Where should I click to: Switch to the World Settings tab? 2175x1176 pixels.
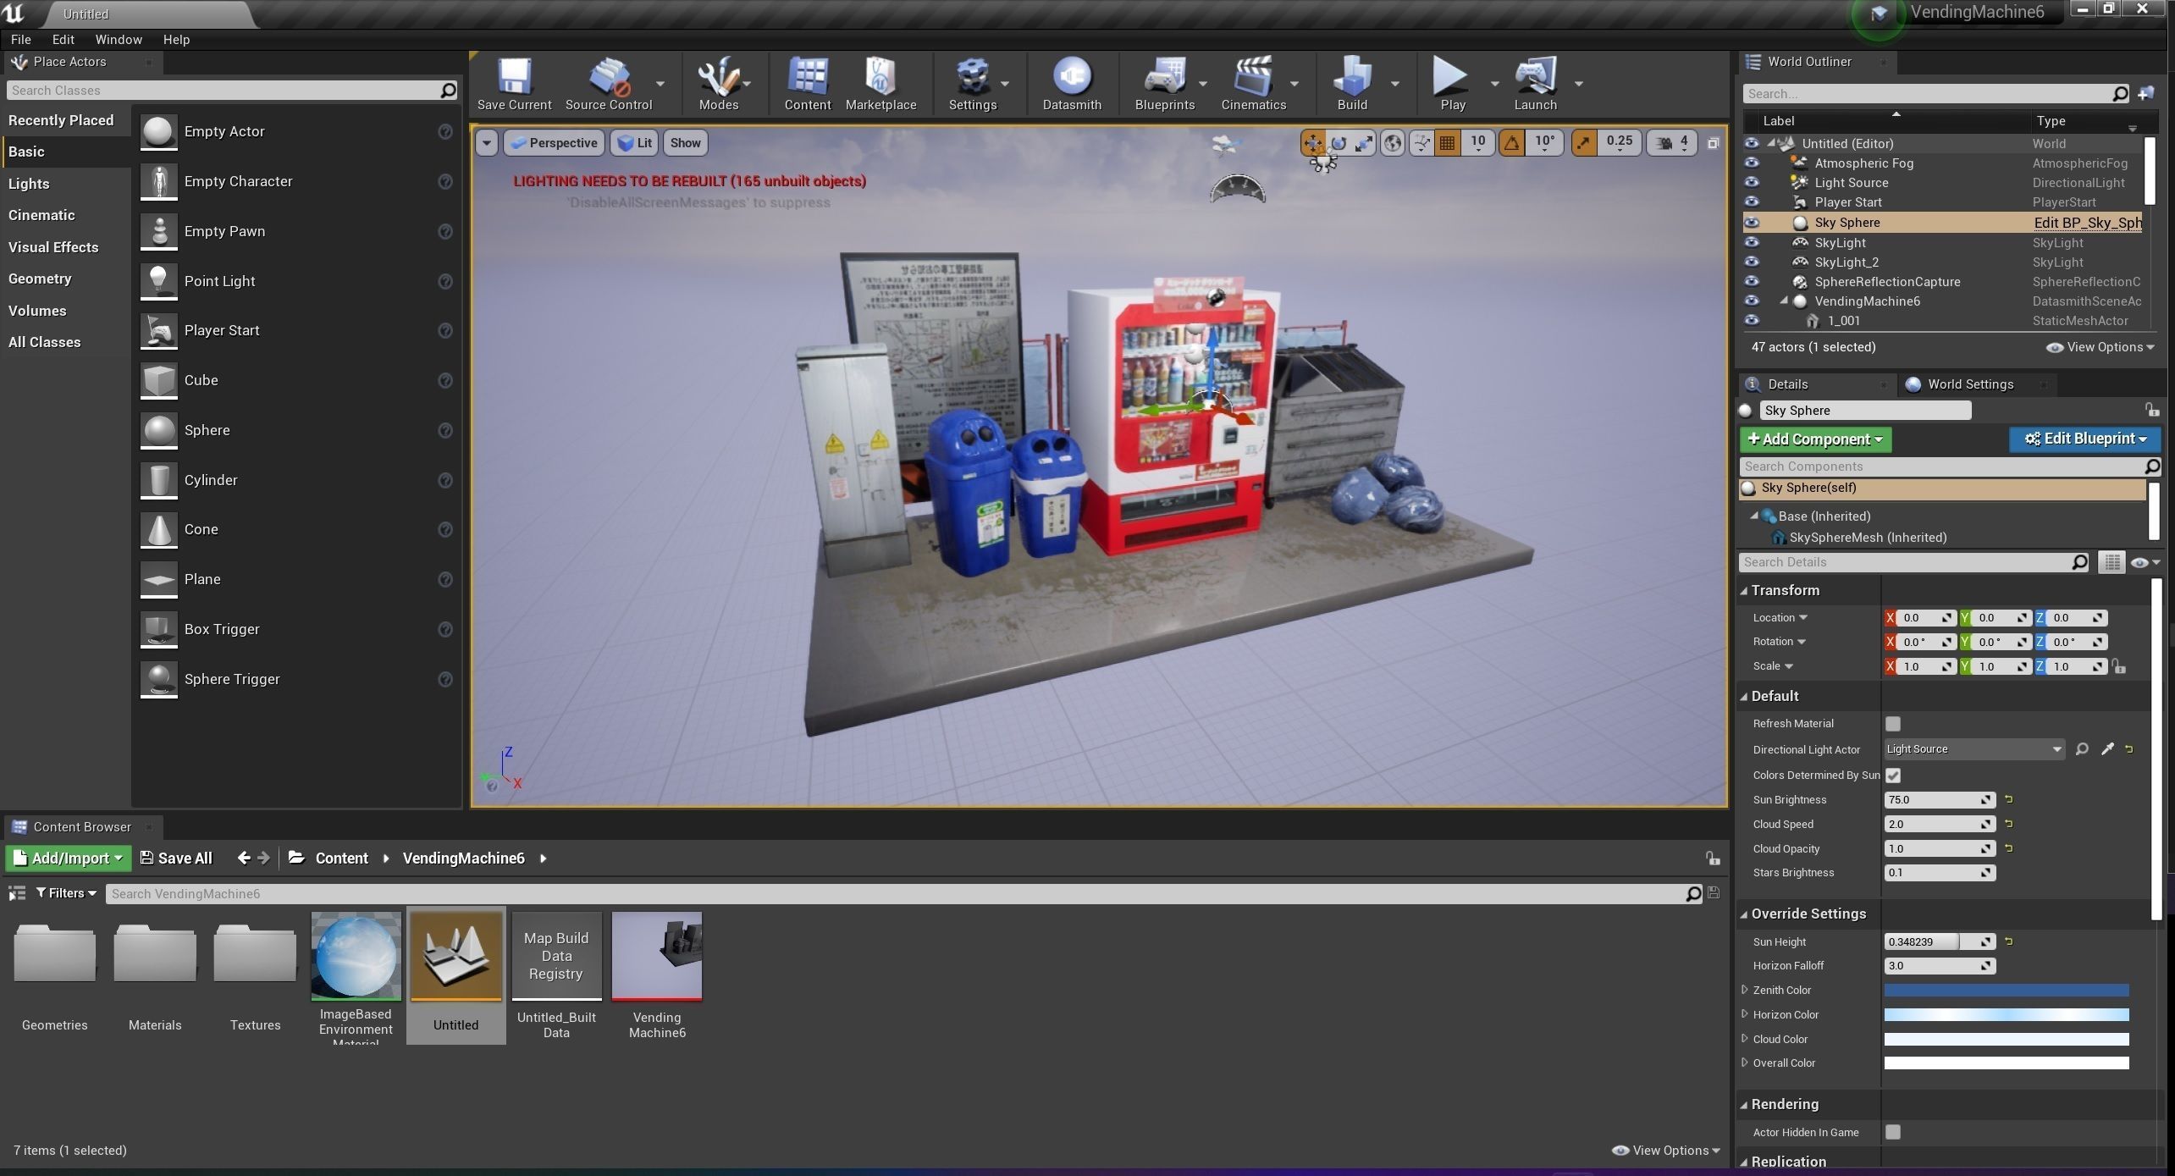tap(1969, 384)
